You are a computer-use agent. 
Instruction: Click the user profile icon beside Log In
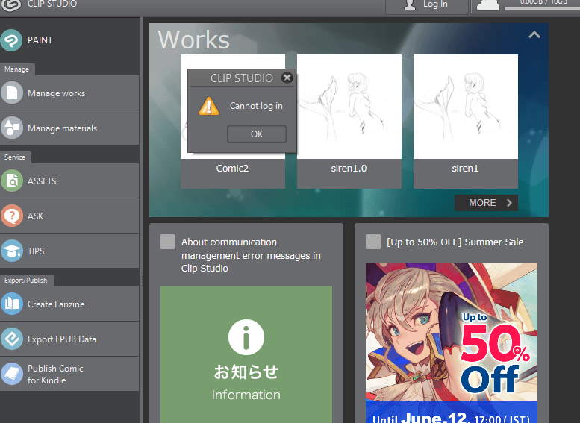410,4
